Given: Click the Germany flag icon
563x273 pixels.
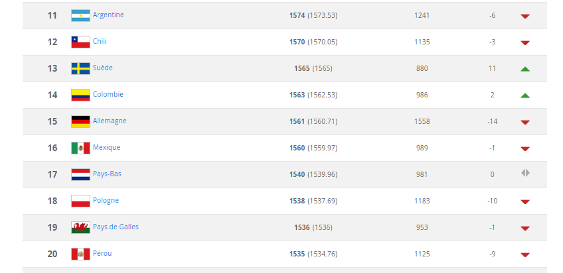Looking at the screenshot, I should click(80, 121).
